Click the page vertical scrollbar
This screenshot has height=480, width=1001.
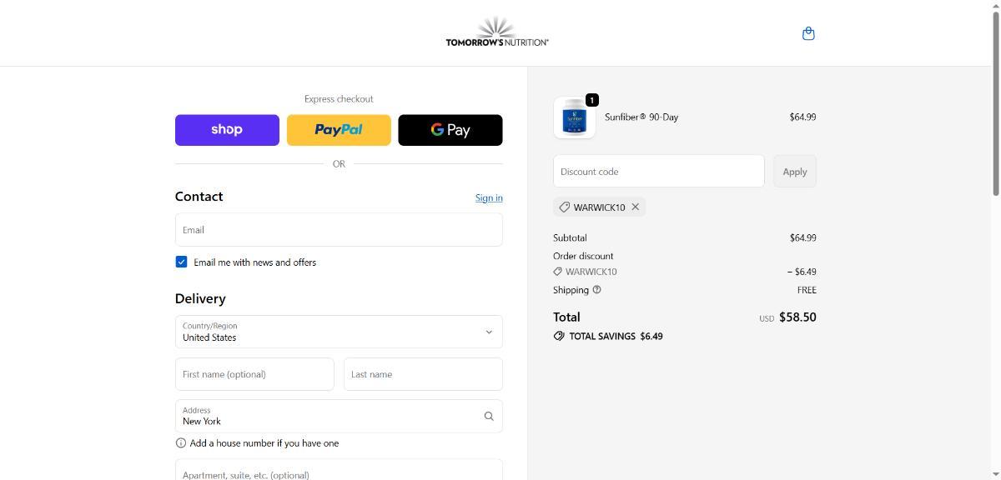pos(995,100)
